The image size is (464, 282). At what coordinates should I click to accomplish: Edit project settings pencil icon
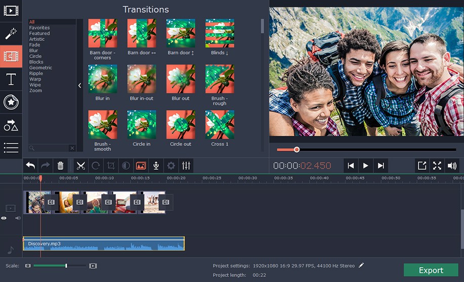[361, 265]
